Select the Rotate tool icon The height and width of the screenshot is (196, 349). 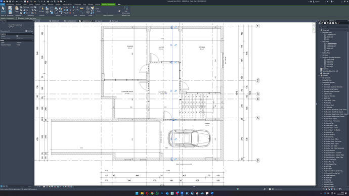click(x=56, y=12)
